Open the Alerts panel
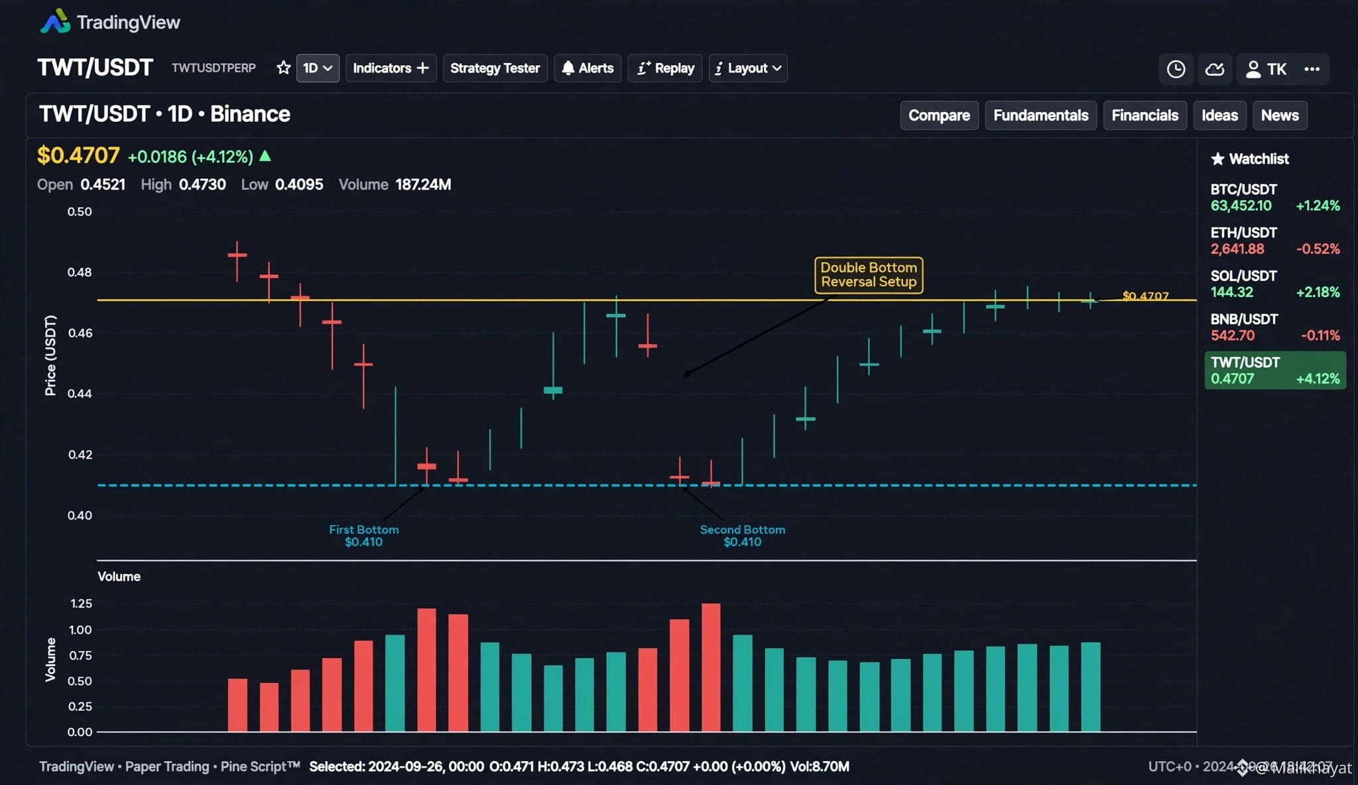Screen dimensions: 1358x785 click(x=587, y=68)
